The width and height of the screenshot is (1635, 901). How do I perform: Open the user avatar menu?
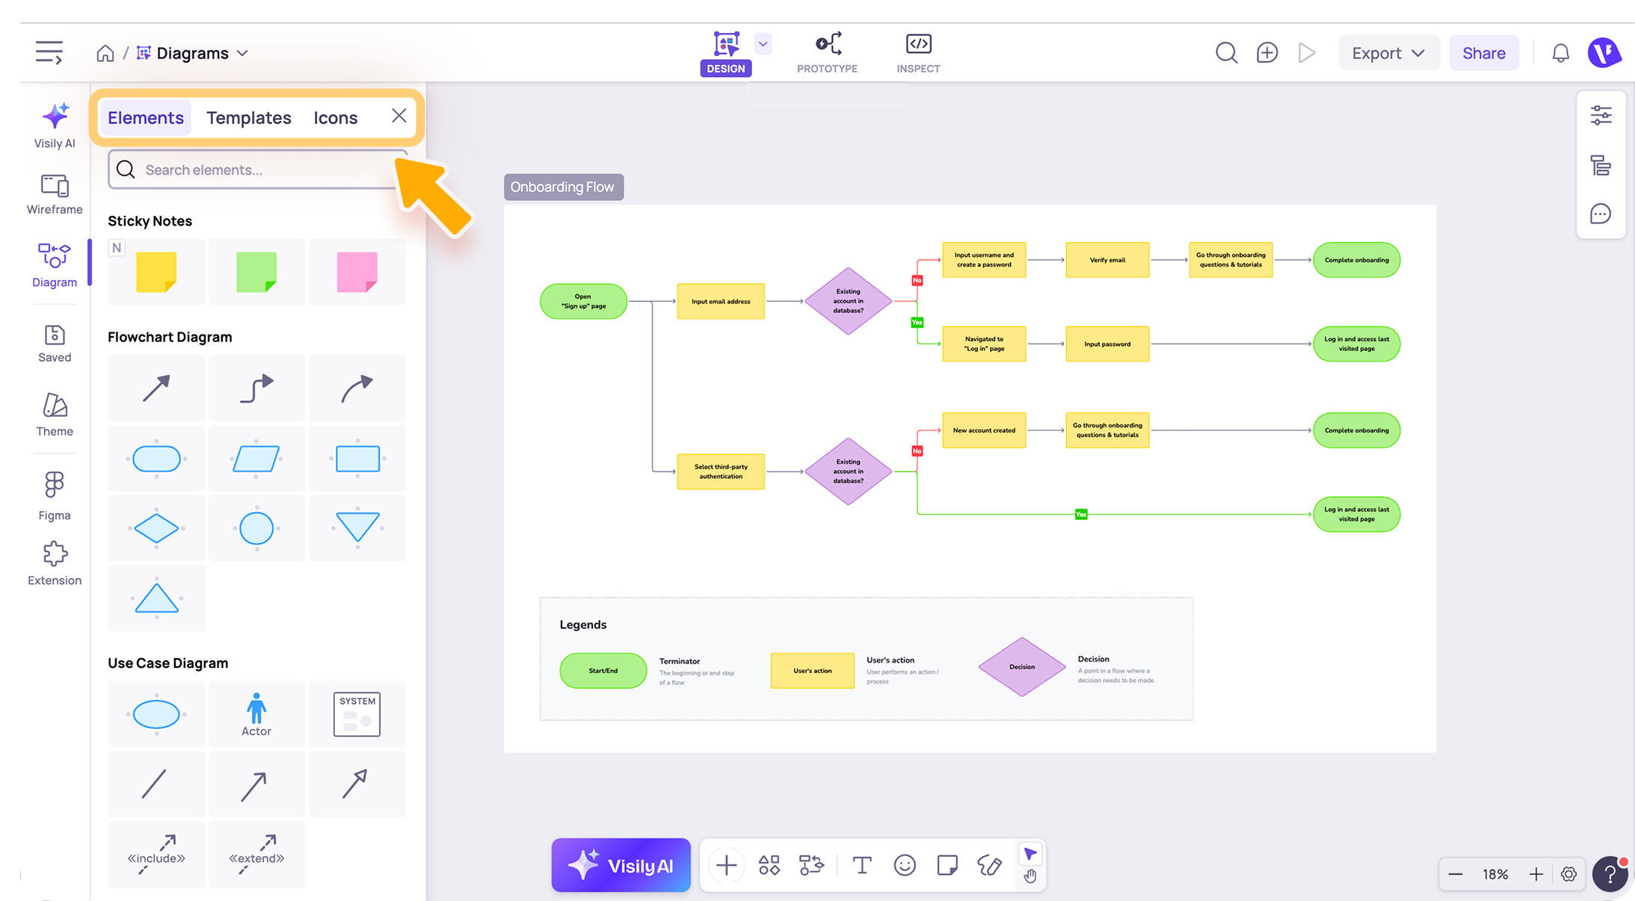(1604, 53)
